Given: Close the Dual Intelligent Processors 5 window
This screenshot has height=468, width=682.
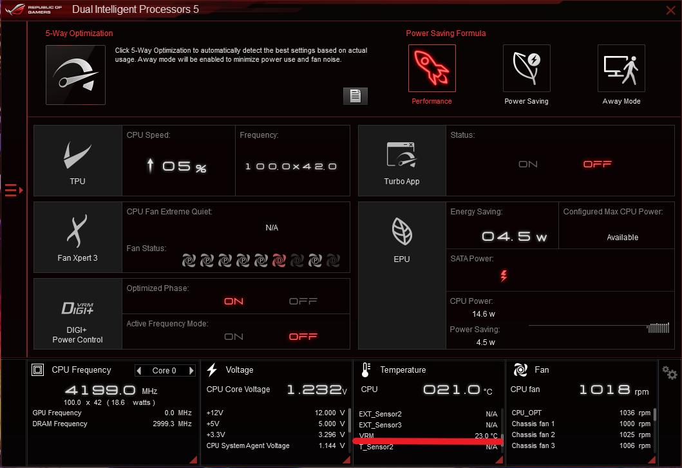Looking at the screenshot, I should tap(670, 10).
